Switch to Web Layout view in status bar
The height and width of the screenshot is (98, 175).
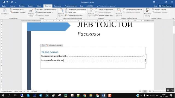(x=150, y=91)
